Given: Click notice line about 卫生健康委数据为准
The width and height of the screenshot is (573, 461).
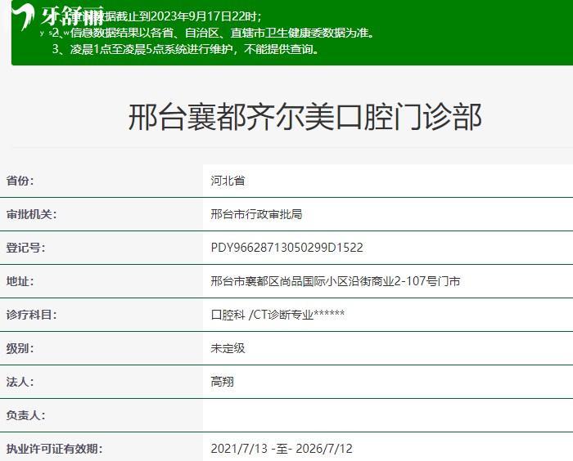Looking at the screenshot, I should (214, 33).
